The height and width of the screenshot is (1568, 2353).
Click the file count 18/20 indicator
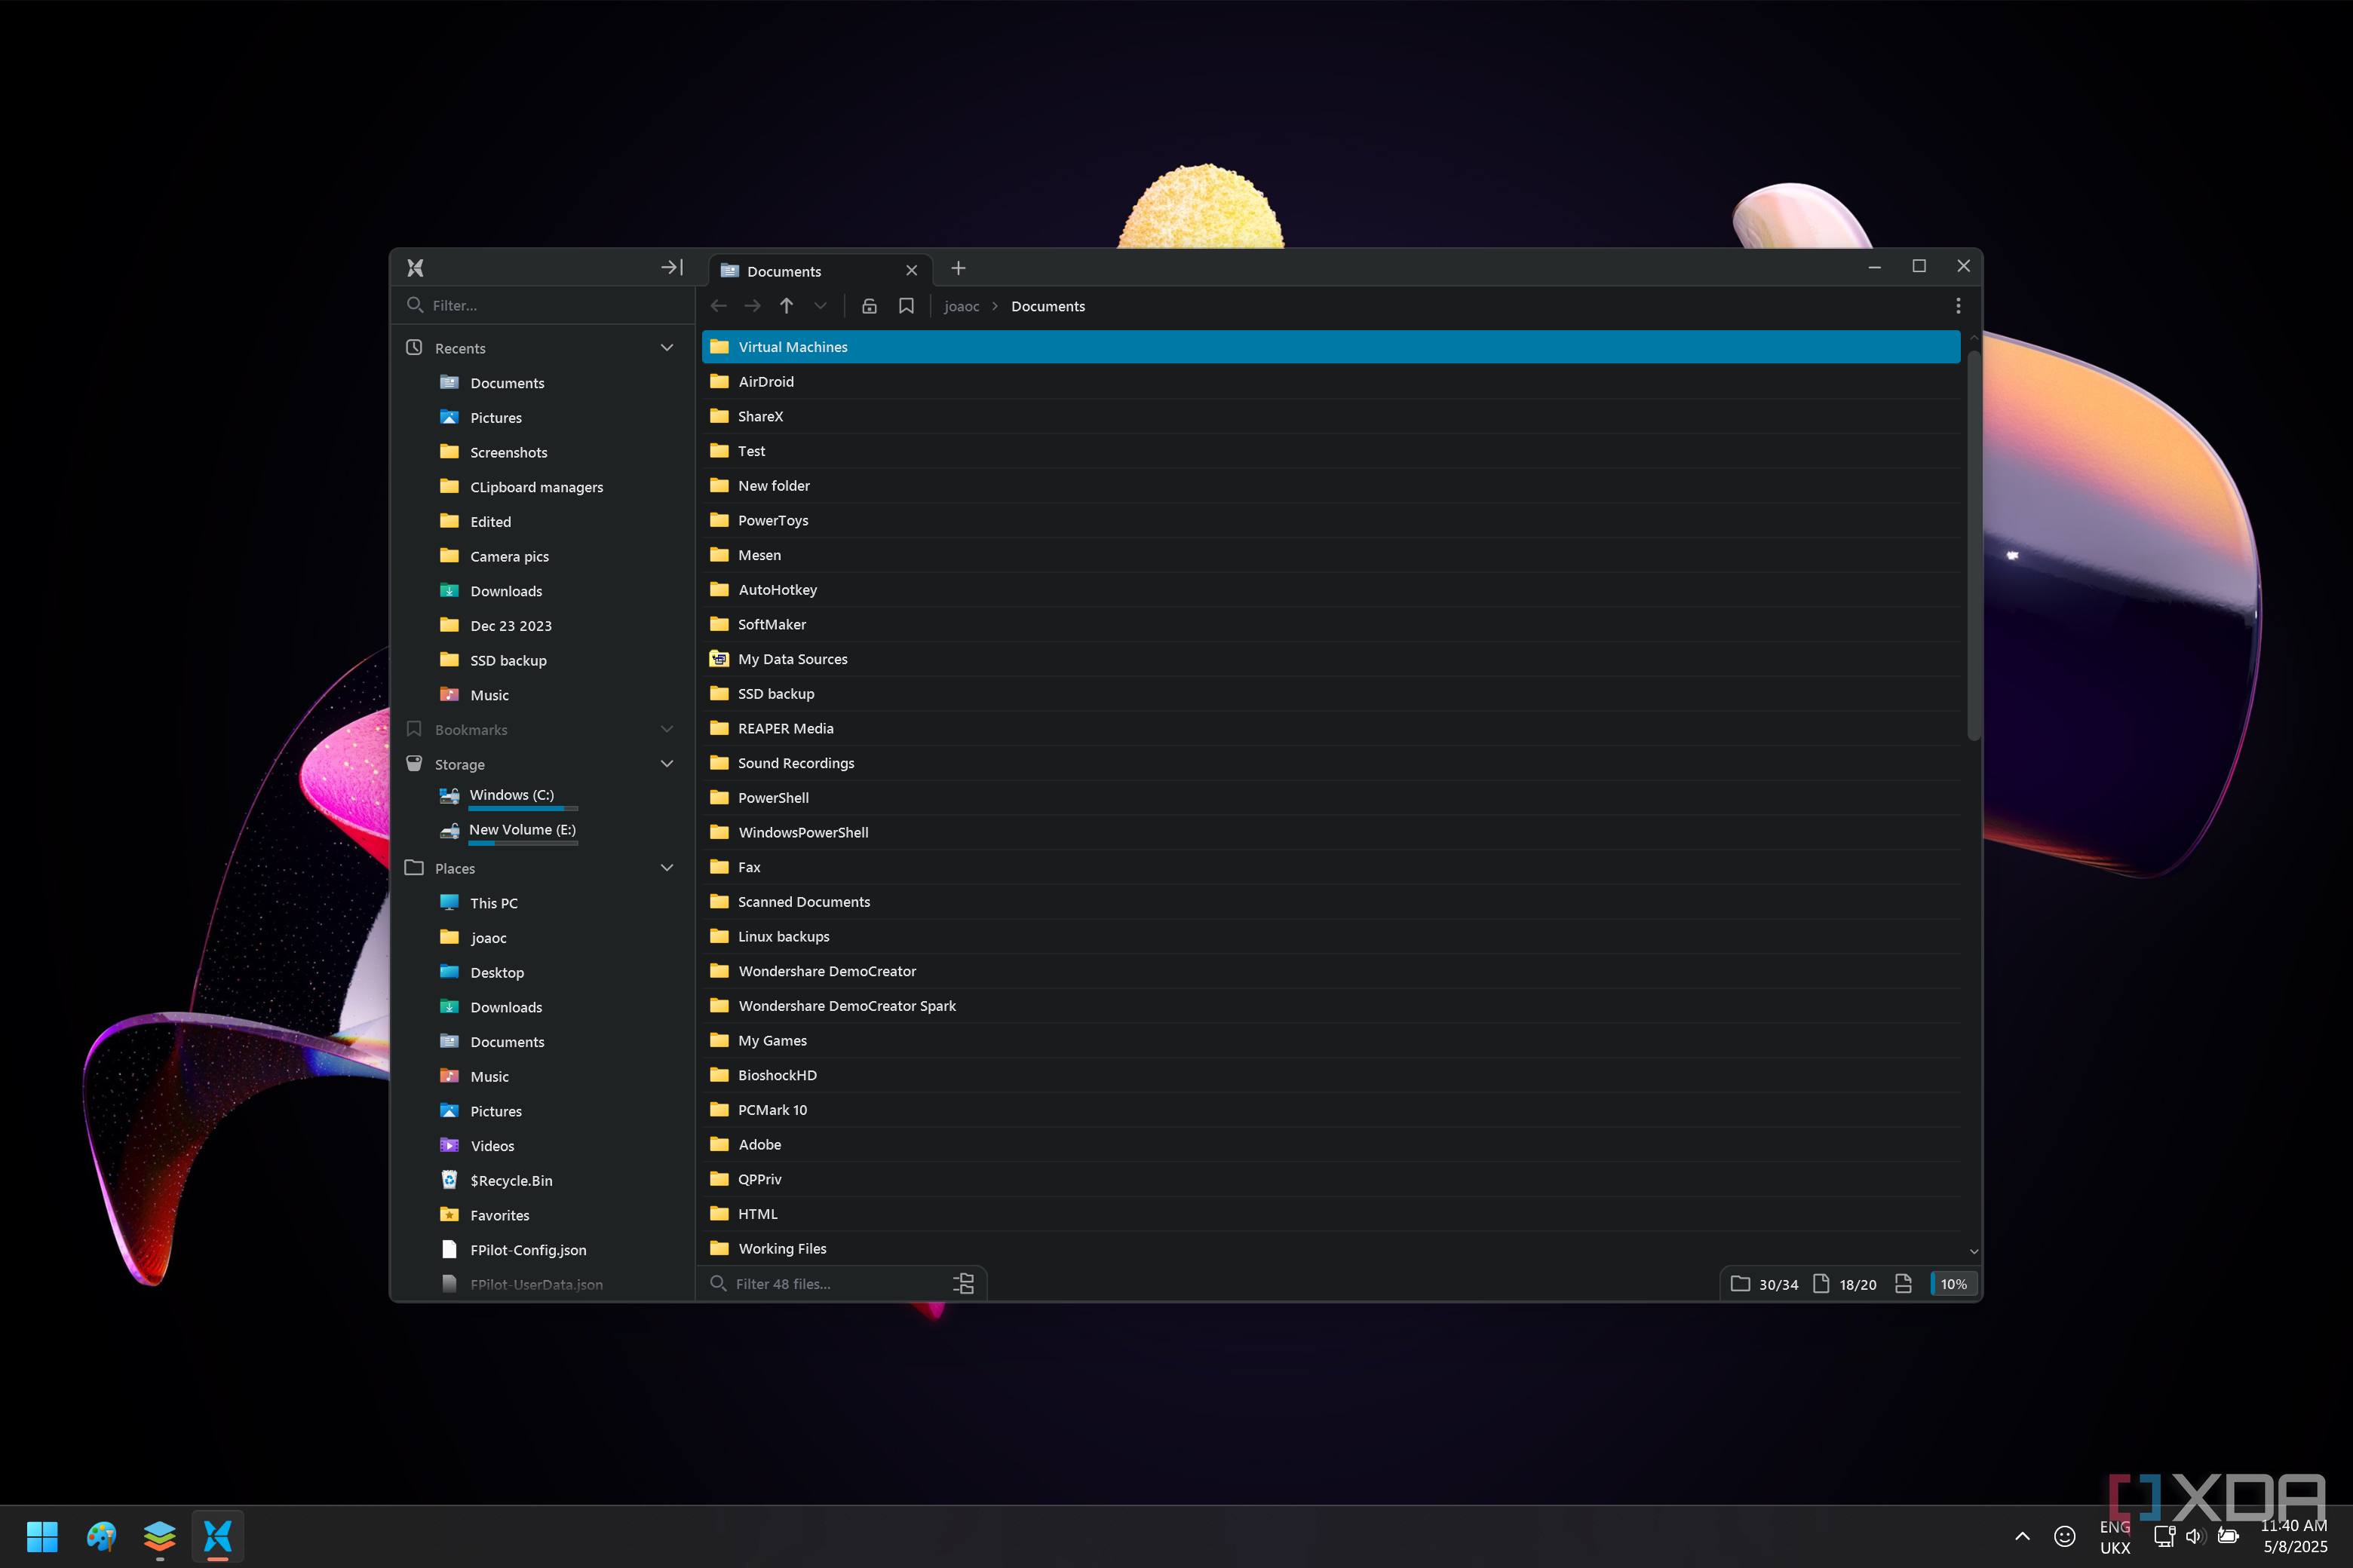[1845, 1284]
